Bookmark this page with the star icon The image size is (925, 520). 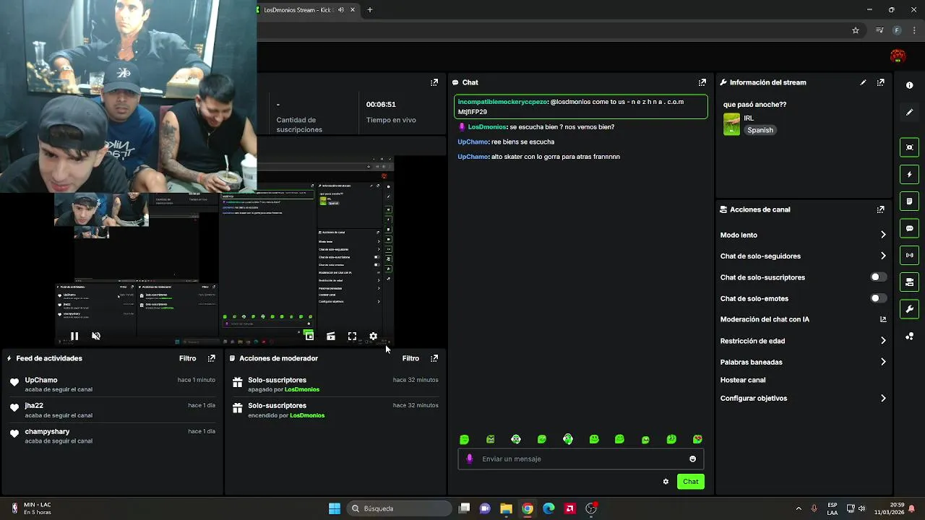pyautogui.click(x=856, y=30)
